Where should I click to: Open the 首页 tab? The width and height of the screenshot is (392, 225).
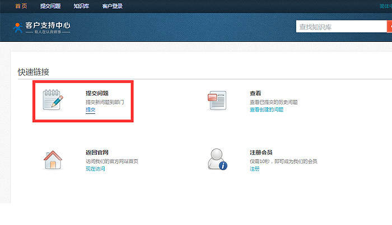(20, 6)
